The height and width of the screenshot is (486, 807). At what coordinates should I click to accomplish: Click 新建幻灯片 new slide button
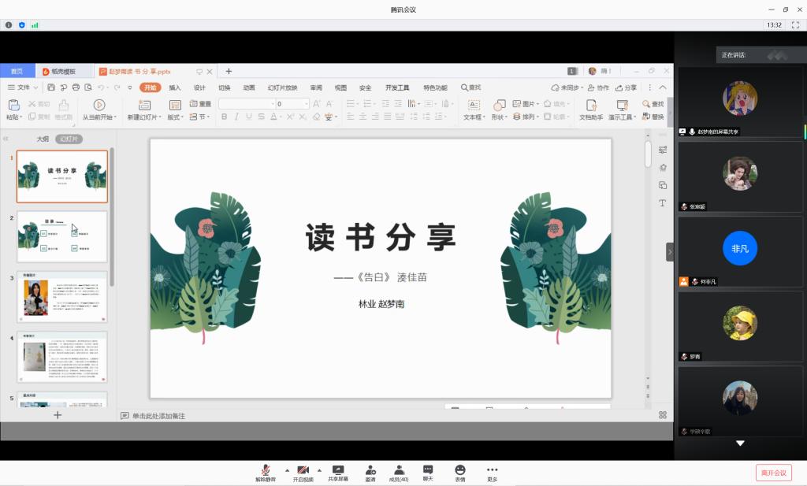[143, 109]
